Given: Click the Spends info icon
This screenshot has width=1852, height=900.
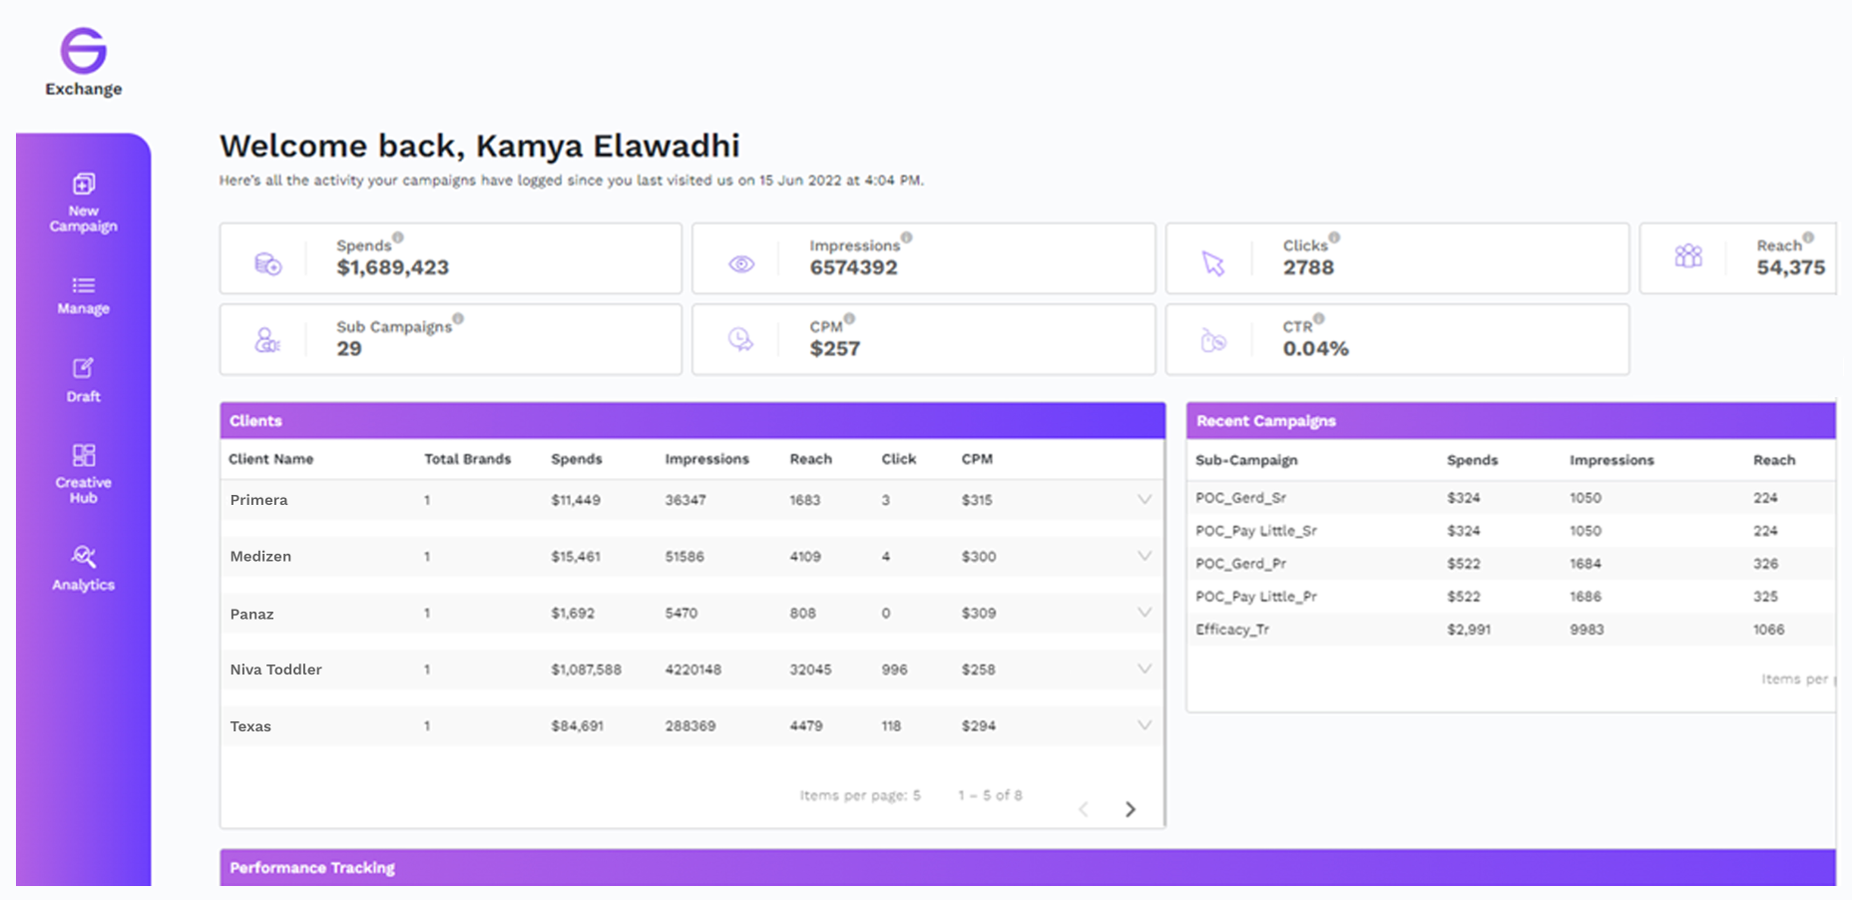Looking at the screenshot, I should coord(398,236).
